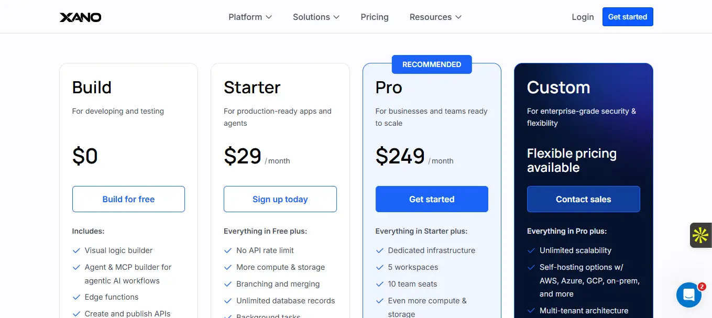Click checkmark icon beside Unlimited scalability

(531, 250)
